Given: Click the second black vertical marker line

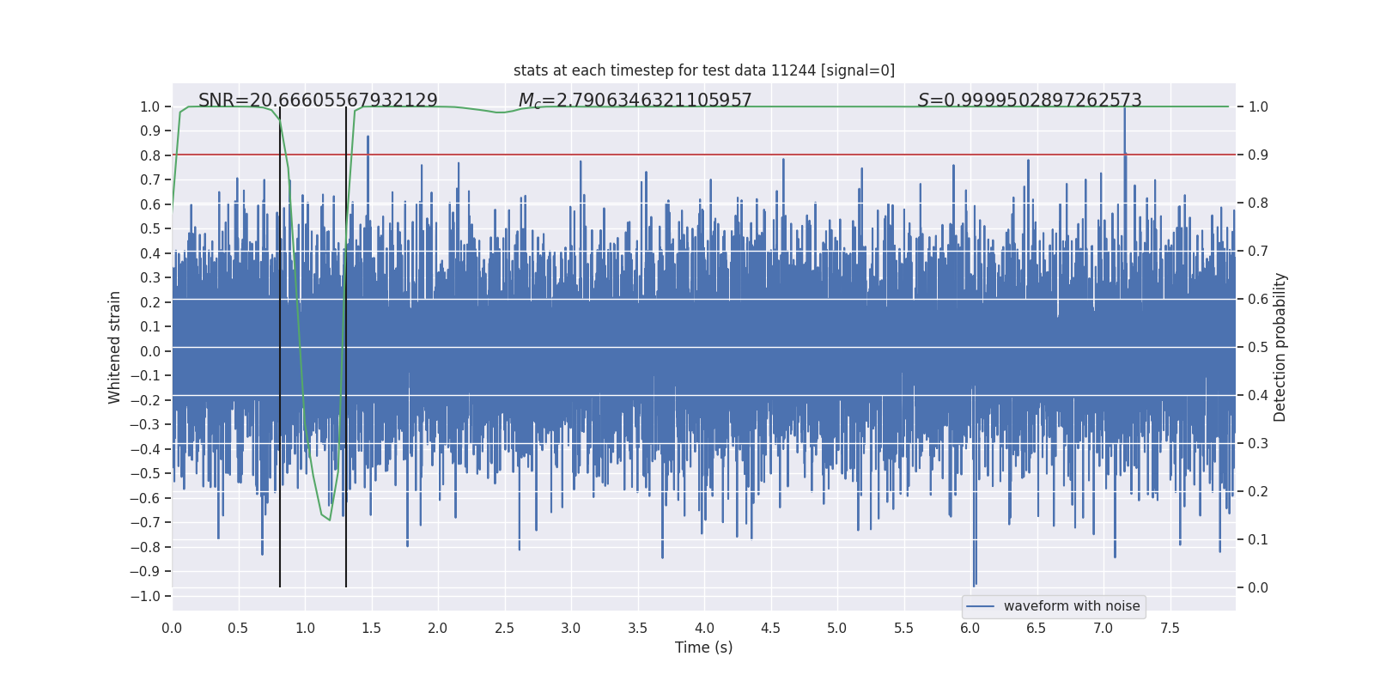Looking at the screenshot, I should click(346, 343).
